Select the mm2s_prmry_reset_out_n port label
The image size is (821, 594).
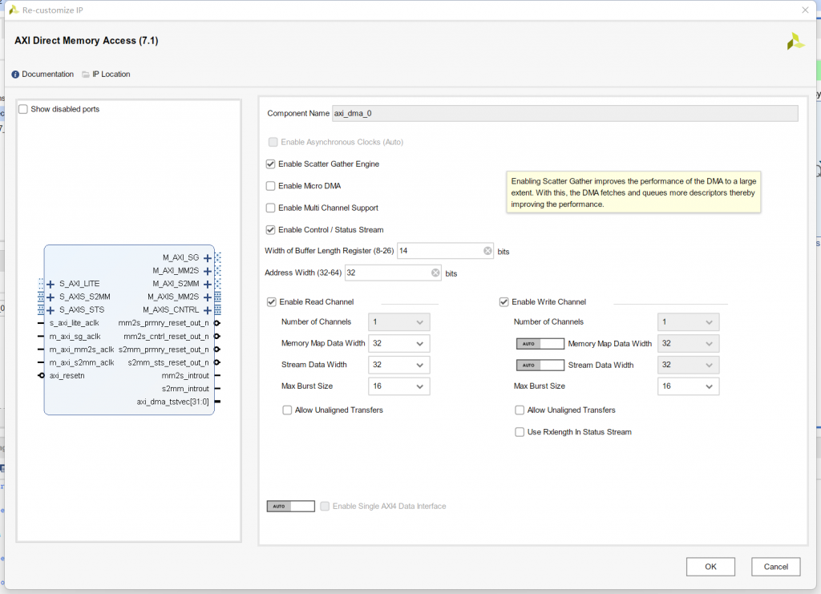click(x=164, y=323)
